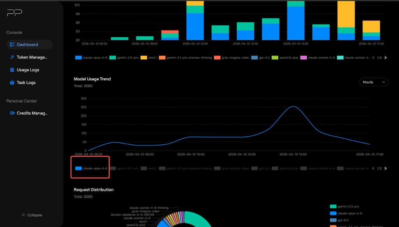
Task: Enable gemini-3.1-pro-preview-thinking in the Usage Trend legend
Action: coord(185,168)
